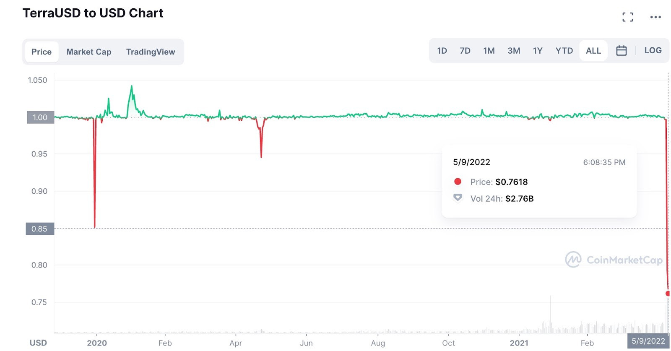Switch to the Market Cap tab
Screen dimensions: 671x351
pyautogui.click(x=89, y=52)
